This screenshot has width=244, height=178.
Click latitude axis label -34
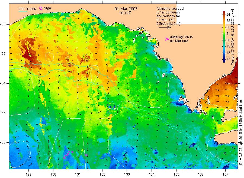tap(3, 83)
